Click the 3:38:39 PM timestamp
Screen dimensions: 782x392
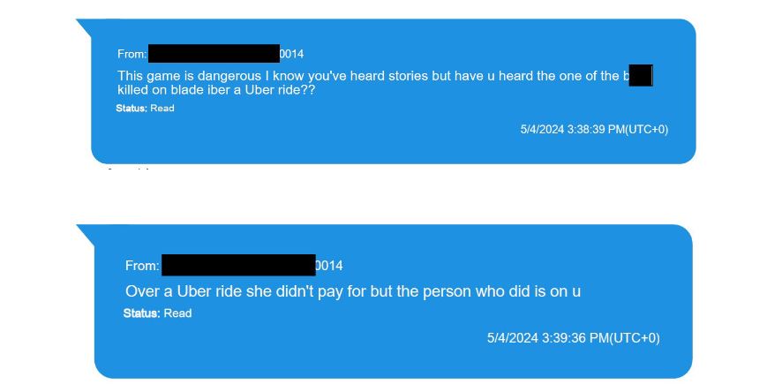click(594, 129)
